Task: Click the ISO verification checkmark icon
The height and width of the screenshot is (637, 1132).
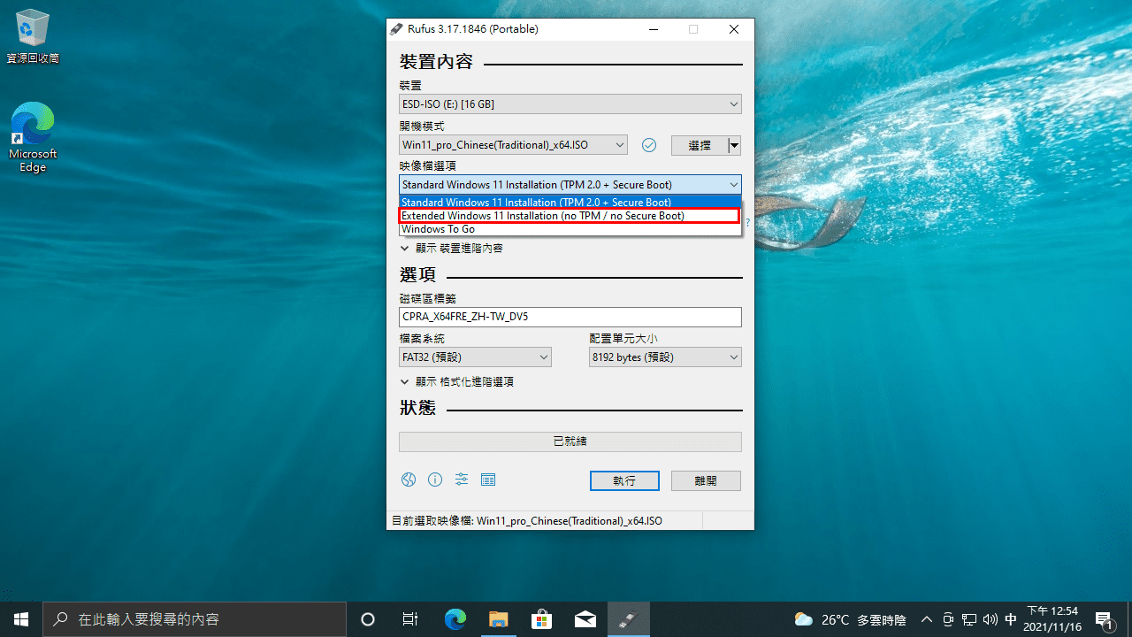Action: pos(648,144)
